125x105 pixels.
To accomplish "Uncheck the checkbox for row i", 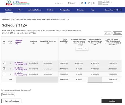I will [4, 63].
